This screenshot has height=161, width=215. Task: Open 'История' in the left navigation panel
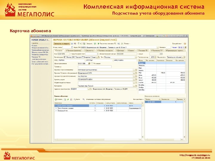pos(34,45)
